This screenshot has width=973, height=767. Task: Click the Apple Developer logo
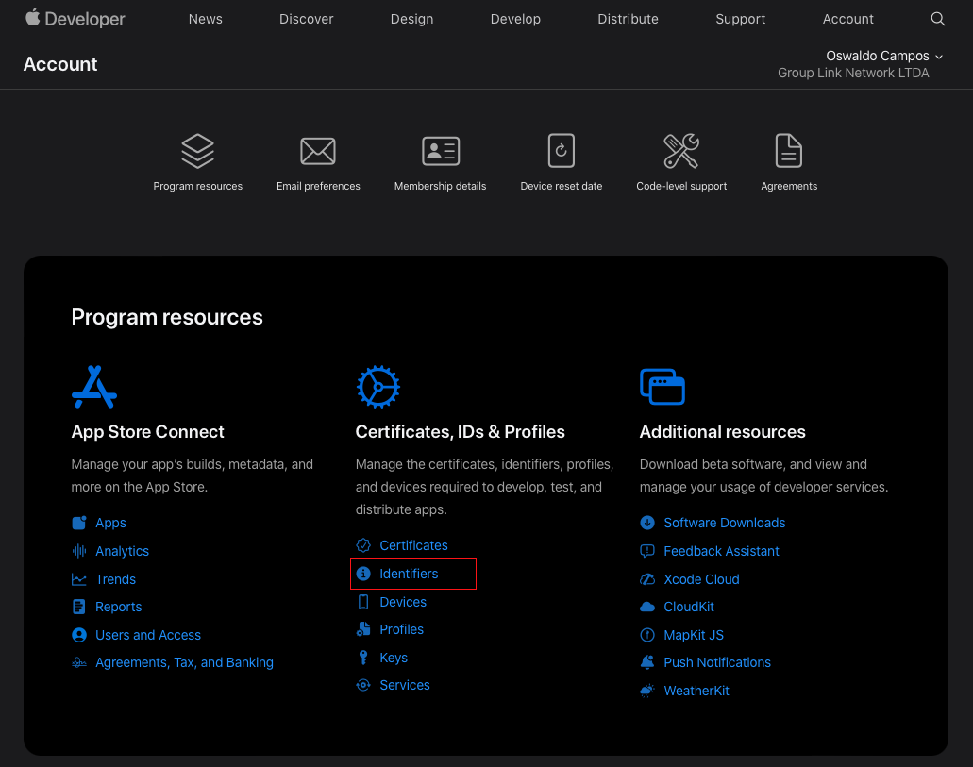75,18
